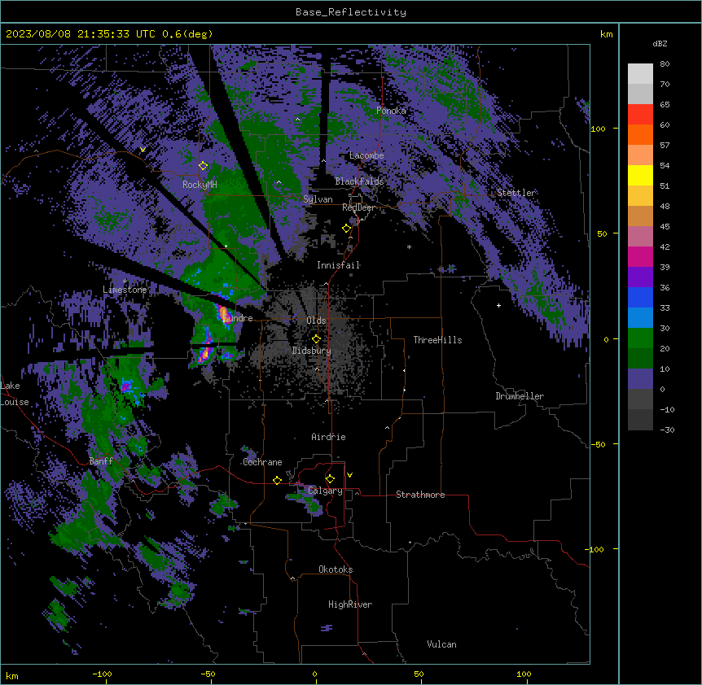Click the Calgary city label
The image size is (702, 685).
[326, 491]
